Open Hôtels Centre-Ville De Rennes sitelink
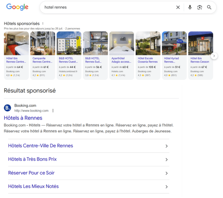Image resolution: width=223 pixels, height=198 pixels. (x=40, y=146)
